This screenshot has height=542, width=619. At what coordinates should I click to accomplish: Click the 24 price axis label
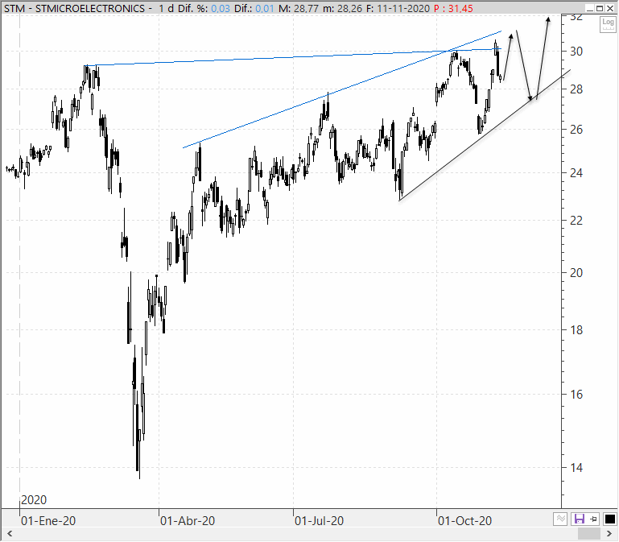point(576,173)
